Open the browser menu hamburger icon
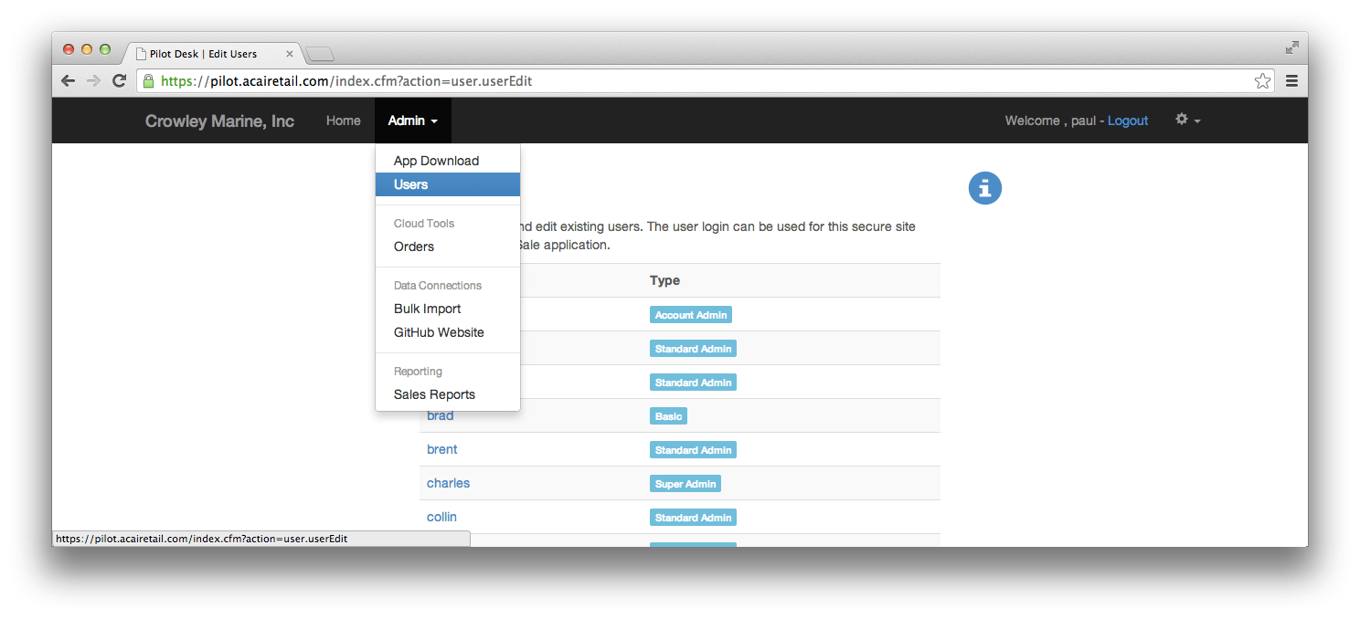The height and width of the screenshot is (619, 1360). [x=1291, y=80]
